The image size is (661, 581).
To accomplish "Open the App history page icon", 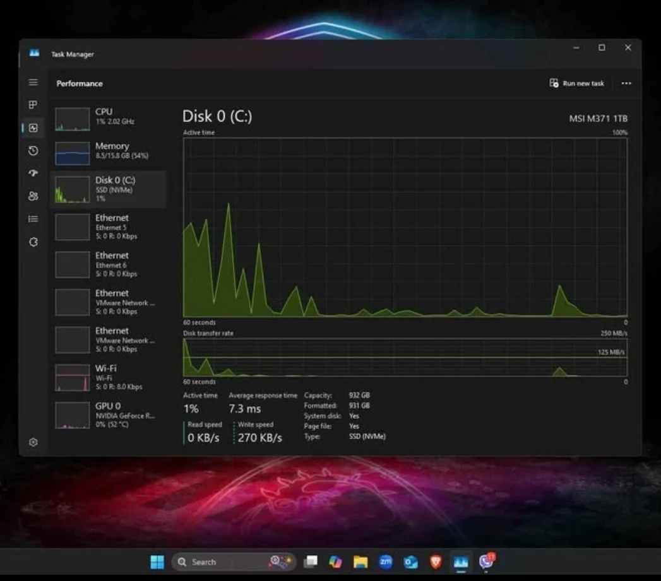I will pyautogui.click(x=33, y=151).
